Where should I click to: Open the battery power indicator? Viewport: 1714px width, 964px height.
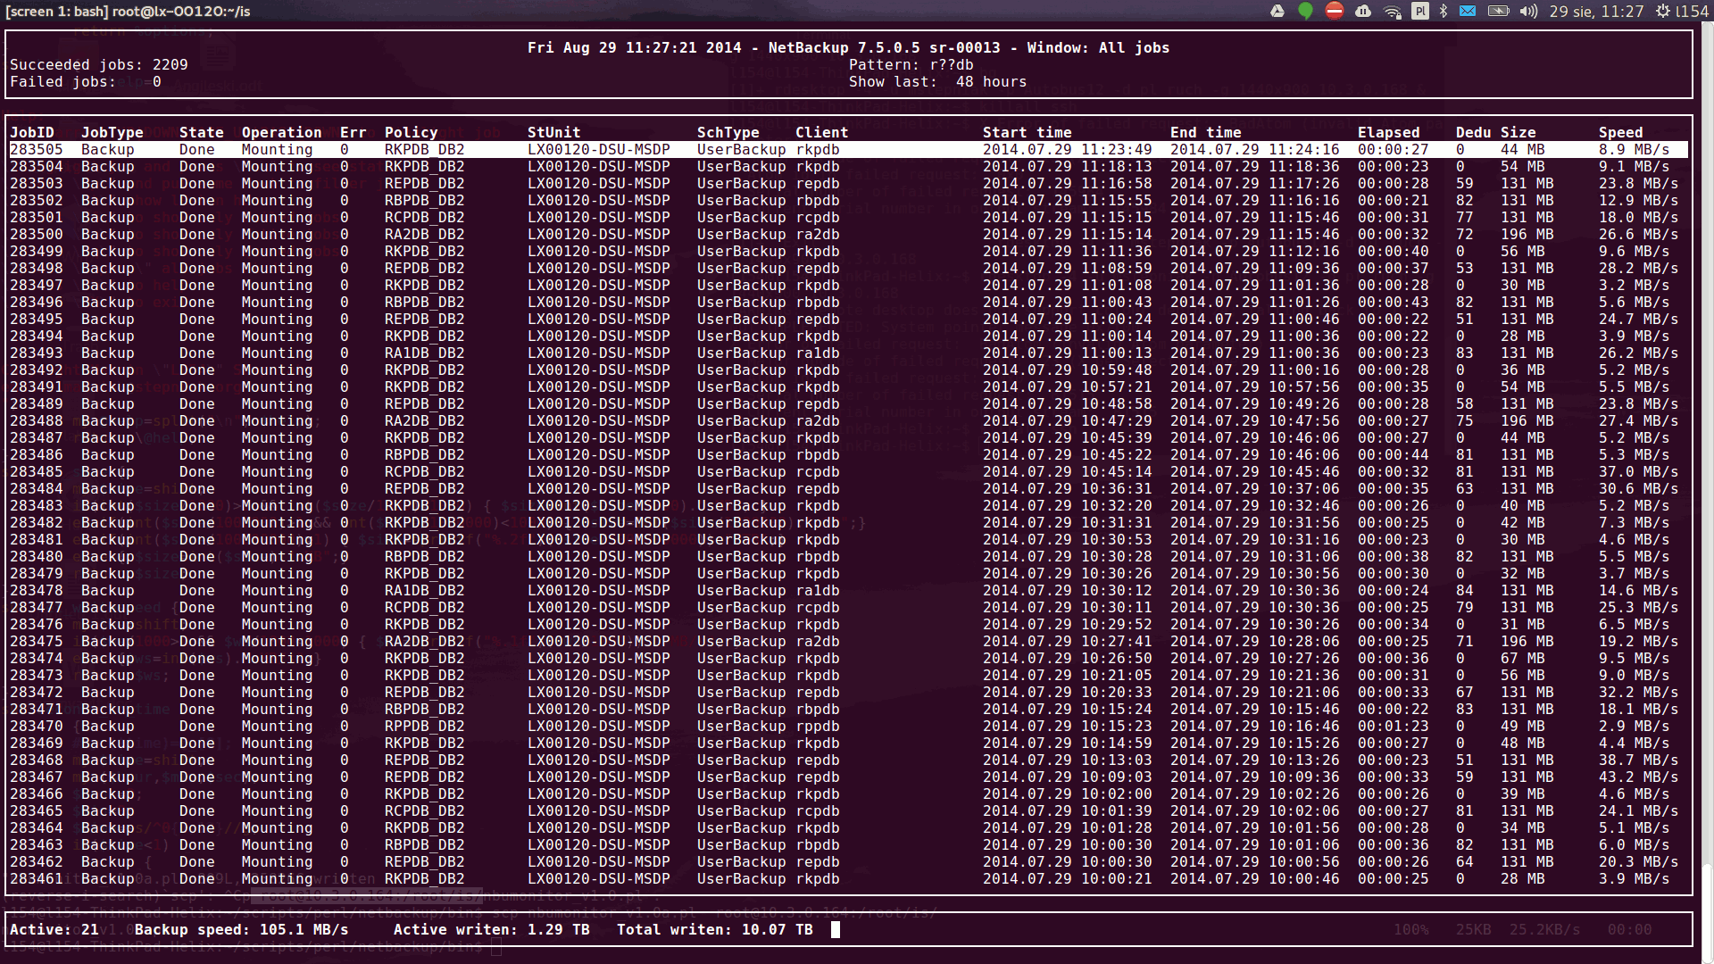pos(1498,11)
